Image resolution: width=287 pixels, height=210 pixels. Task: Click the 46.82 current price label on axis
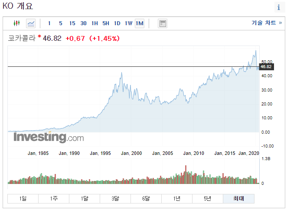(267, 67)
